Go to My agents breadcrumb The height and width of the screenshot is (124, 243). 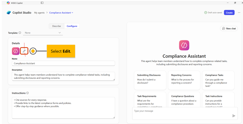coord(39,13)
